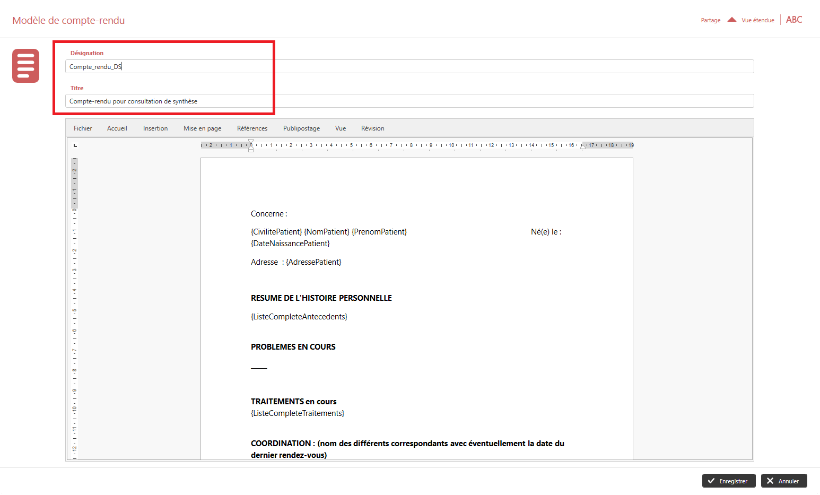Screen dimensions: 820x495
Task: Switch to the Accueil tab
Action: point(117,128)
